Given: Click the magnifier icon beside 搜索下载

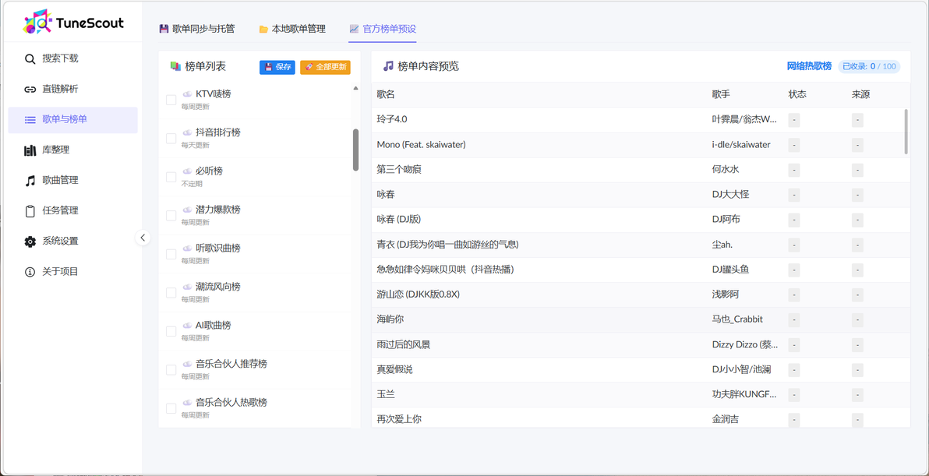Looking at the screenshot, I should tap(30, 58).
